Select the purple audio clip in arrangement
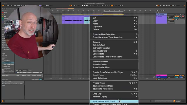The image size is (187, 105). pos(73,20)
